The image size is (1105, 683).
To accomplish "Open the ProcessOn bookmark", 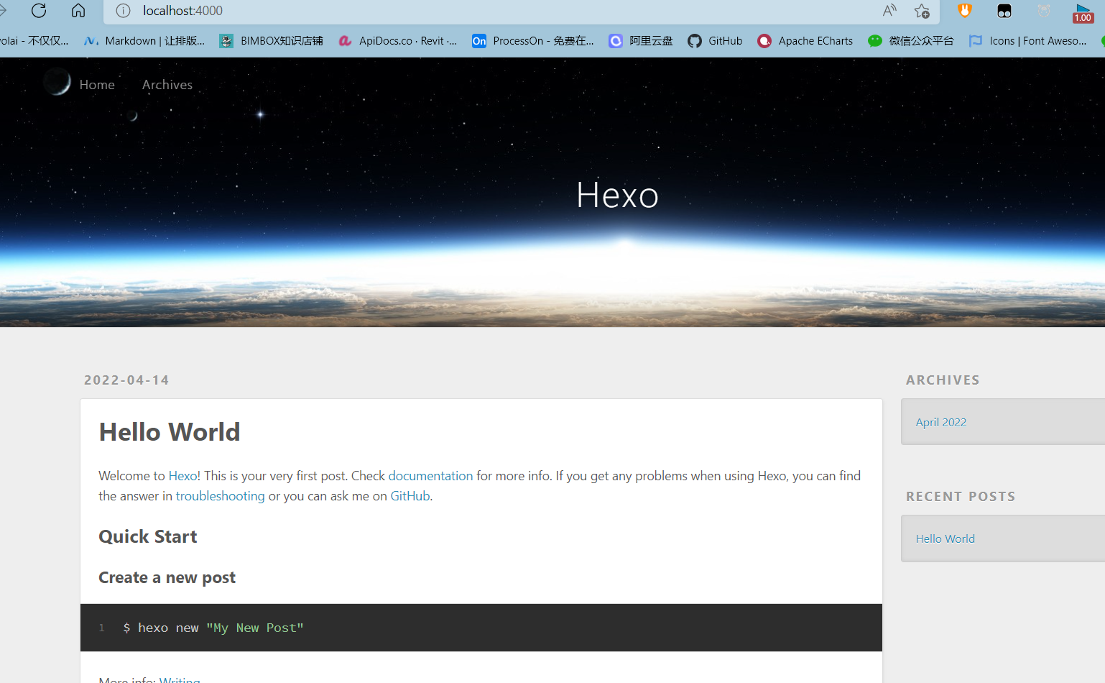I will tap(533, 41).
